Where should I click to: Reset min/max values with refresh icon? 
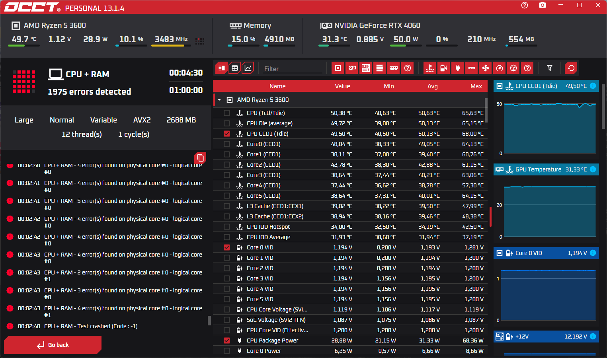click(x=571, y=68)
